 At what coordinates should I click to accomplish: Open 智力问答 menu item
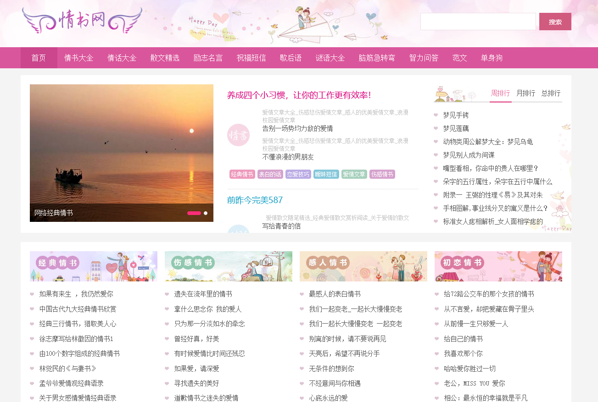tap(424, 58)
